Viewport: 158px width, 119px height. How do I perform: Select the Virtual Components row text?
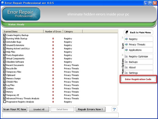pos(15,59)
